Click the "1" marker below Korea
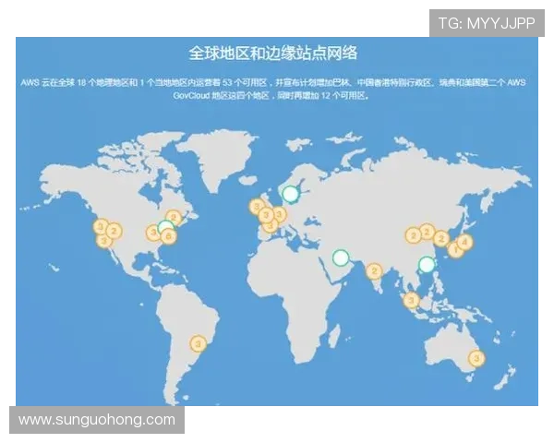 [455, 250]
